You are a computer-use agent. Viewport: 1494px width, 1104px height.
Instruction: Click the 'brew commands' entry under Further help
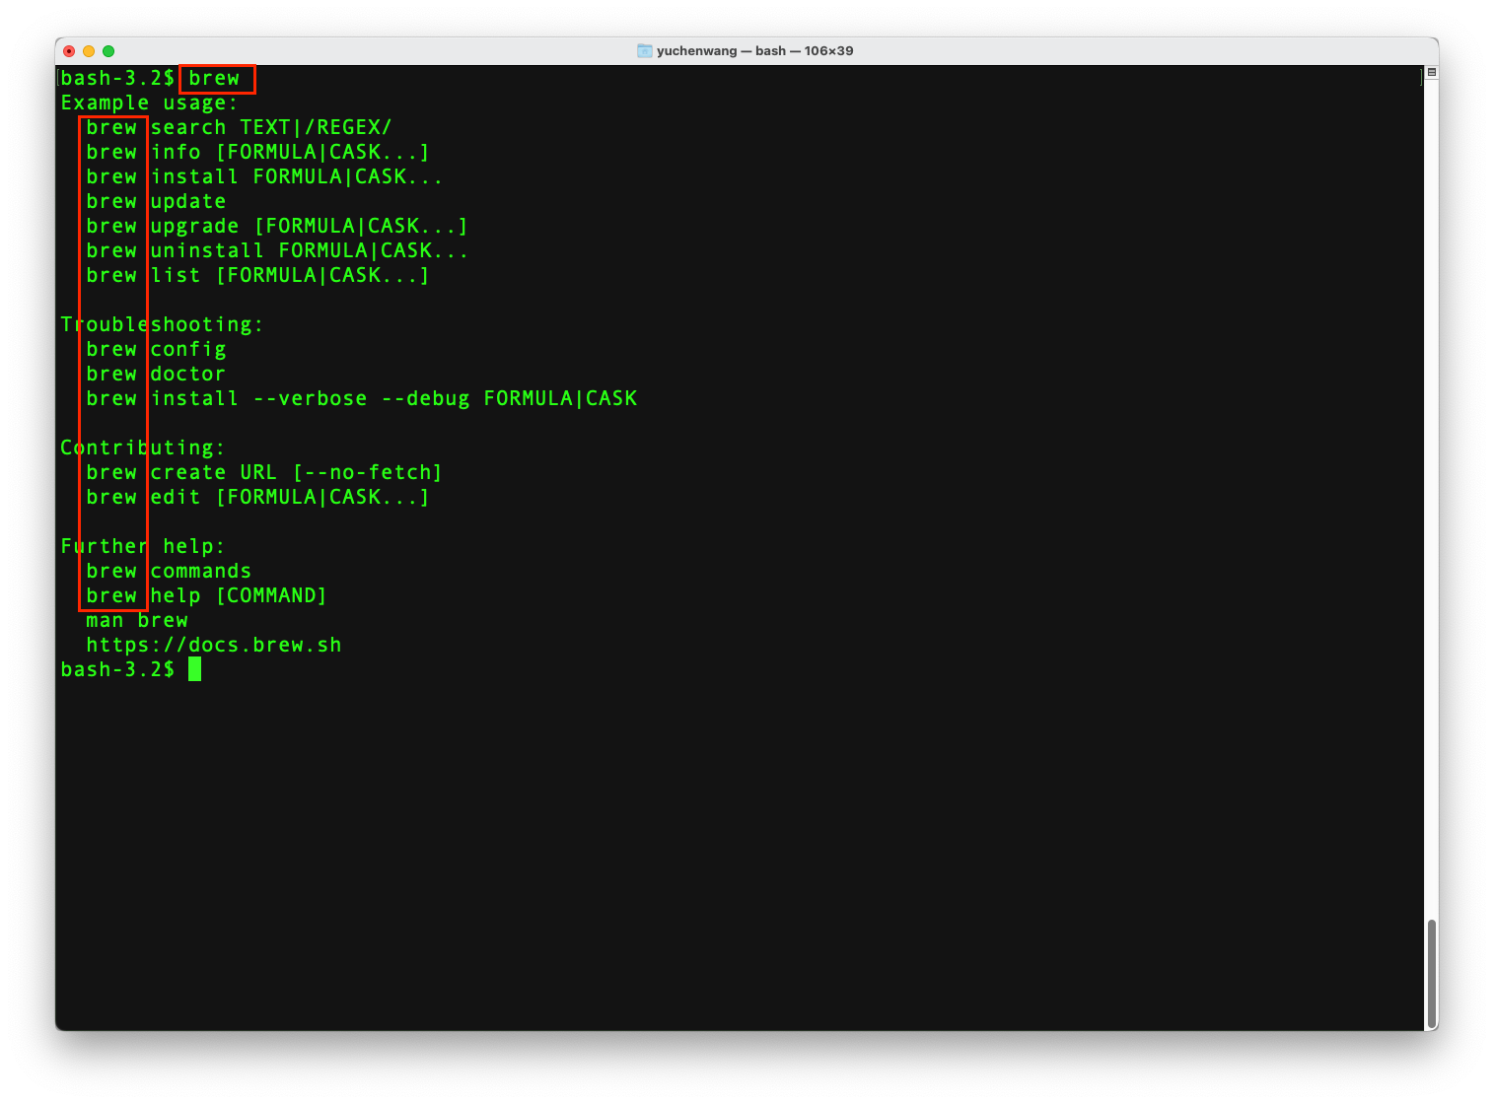tap(168, 571)
